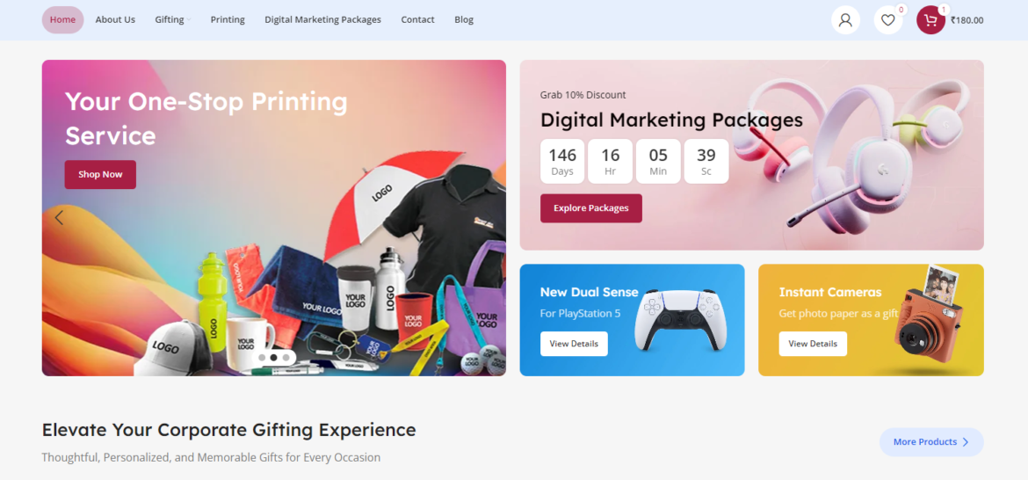The width and height of the screenshot is (1028, 480).
Task: Select the middle carousel dot
Action: click(x=274, y=358)
